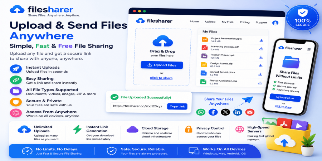Open the Pricing page
322x161 pixels.
coord(245,22)
